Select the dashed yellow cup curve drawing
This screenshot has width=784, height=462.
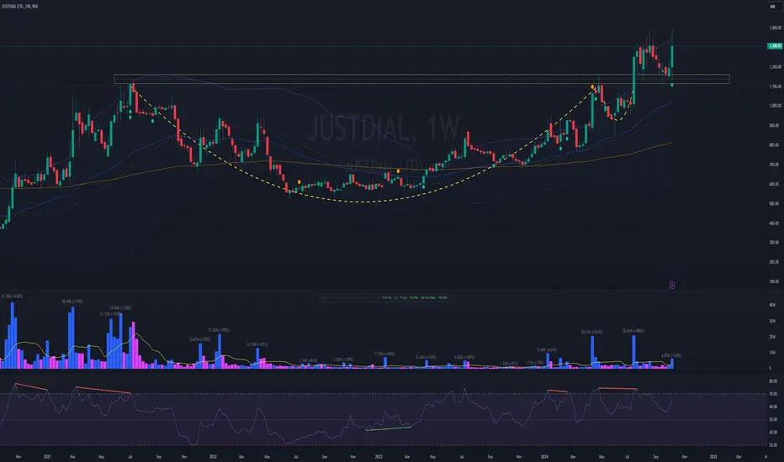pos(364,202)
